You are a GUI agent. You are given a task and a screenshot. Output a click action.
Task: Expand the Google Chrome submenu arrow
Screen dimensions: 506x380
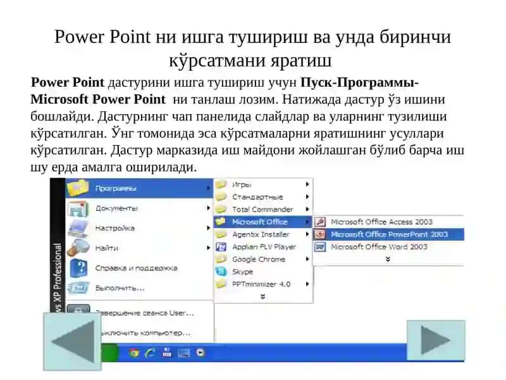tap(307, 259)
